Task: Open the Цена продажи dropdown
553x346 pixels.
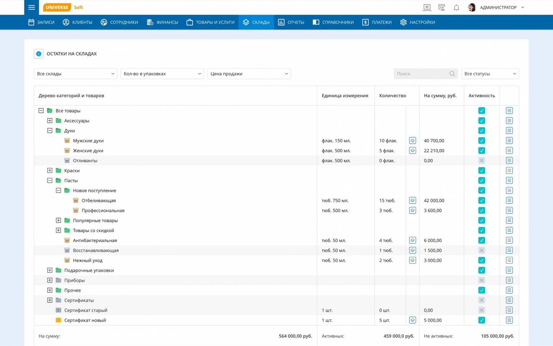Action: pyautogui.click(x=249, y=74)
